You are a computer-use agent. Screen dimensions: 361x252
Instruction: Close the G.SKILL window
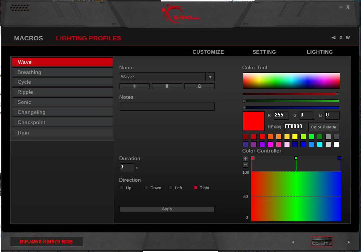[x=348, y=7]
